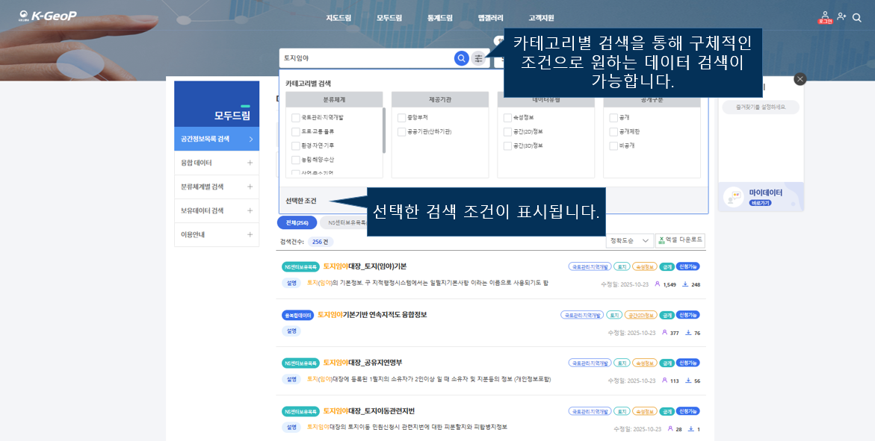
Task: Tick the 공개제한 checkbox
Action: [613, 131]
